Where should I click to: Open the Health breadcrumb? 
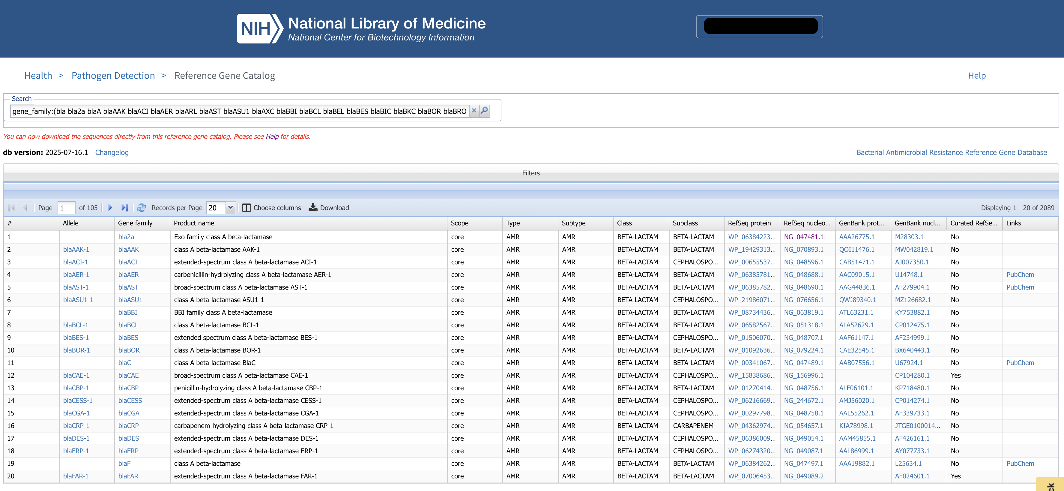coord(38,76)
